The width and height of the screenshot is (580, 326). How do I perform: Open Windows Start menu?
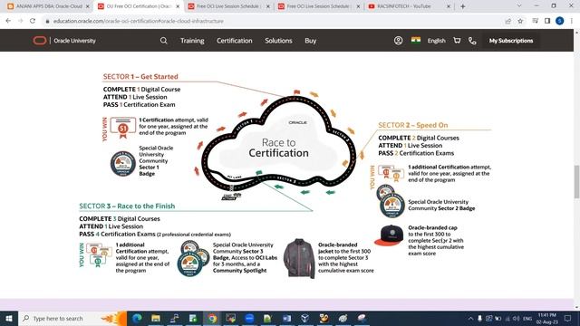tap(8, 318)
